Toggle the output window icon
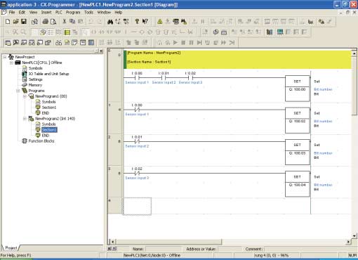The width and height of the screenshot is (358, 260). click(15, 43)
